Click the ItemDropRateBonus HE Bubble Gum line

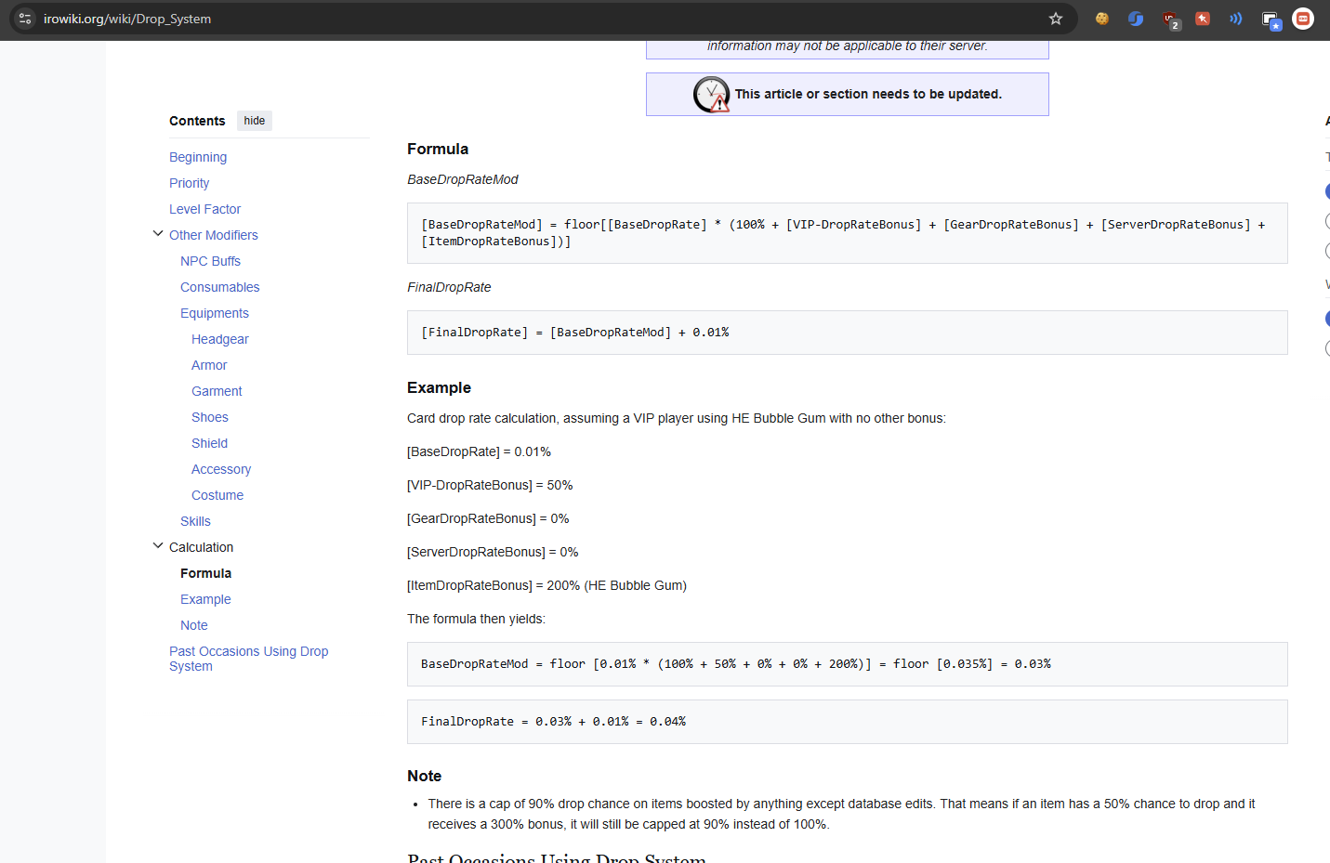[546, 585]
